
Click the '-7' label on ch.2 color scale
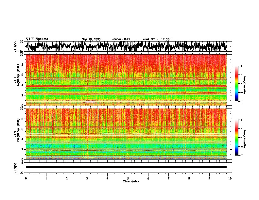point(241,156)
